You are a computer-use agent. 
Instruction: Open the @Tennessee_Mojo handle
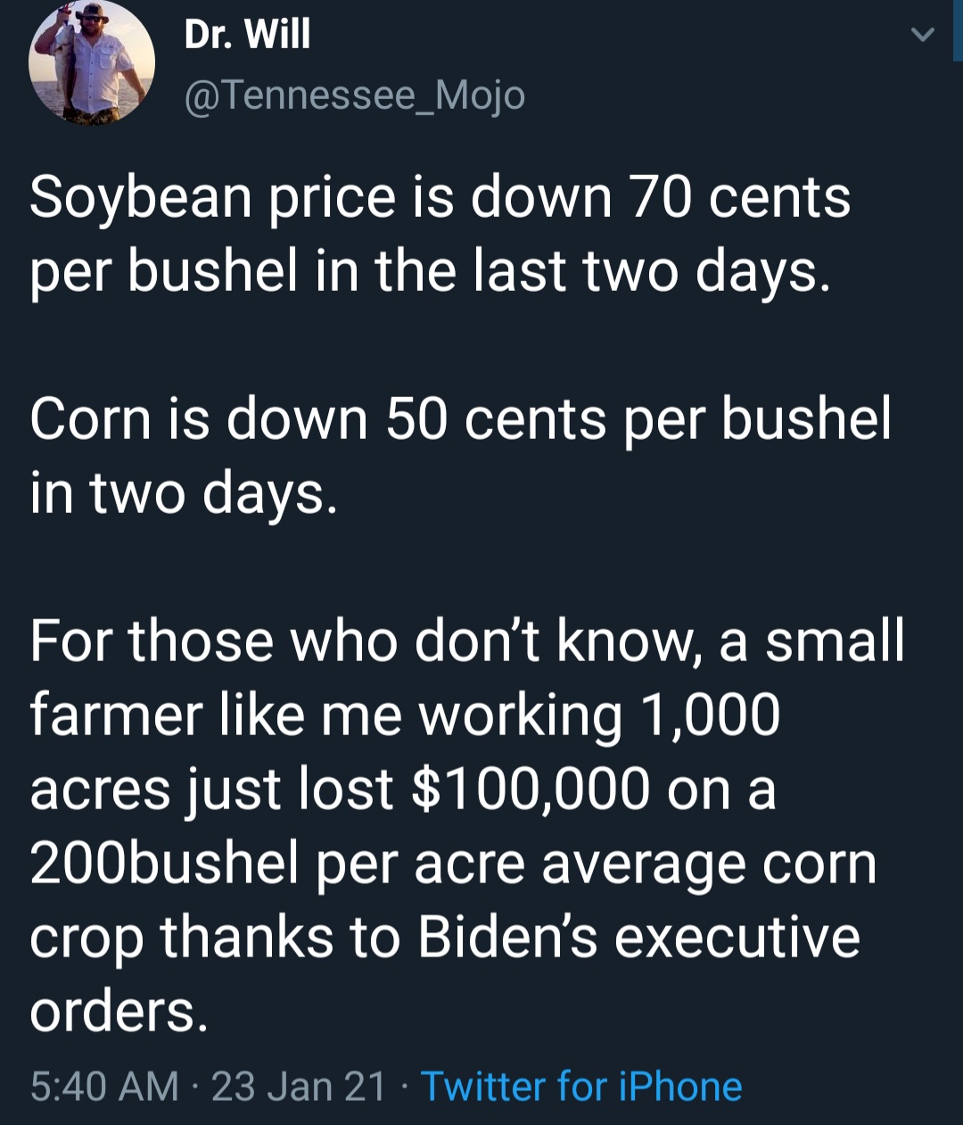(x=355, y=95)
